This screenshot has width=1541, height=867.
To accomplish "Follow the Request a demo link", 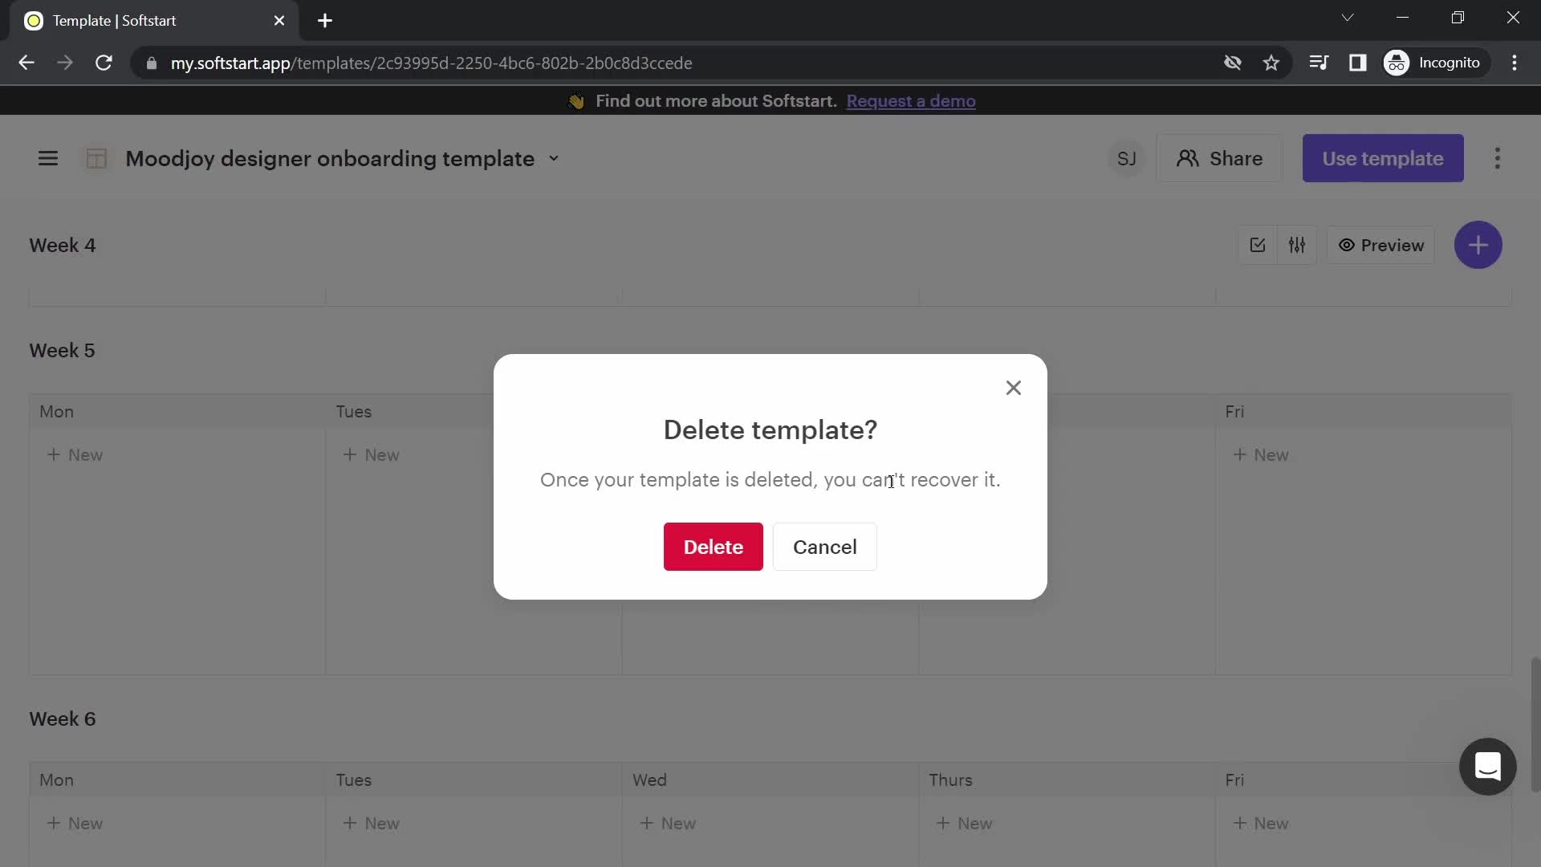I will (x=910, y=101).
